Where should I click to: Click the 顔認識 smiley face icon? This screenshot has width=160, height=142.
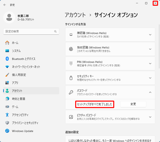(71, 35)
